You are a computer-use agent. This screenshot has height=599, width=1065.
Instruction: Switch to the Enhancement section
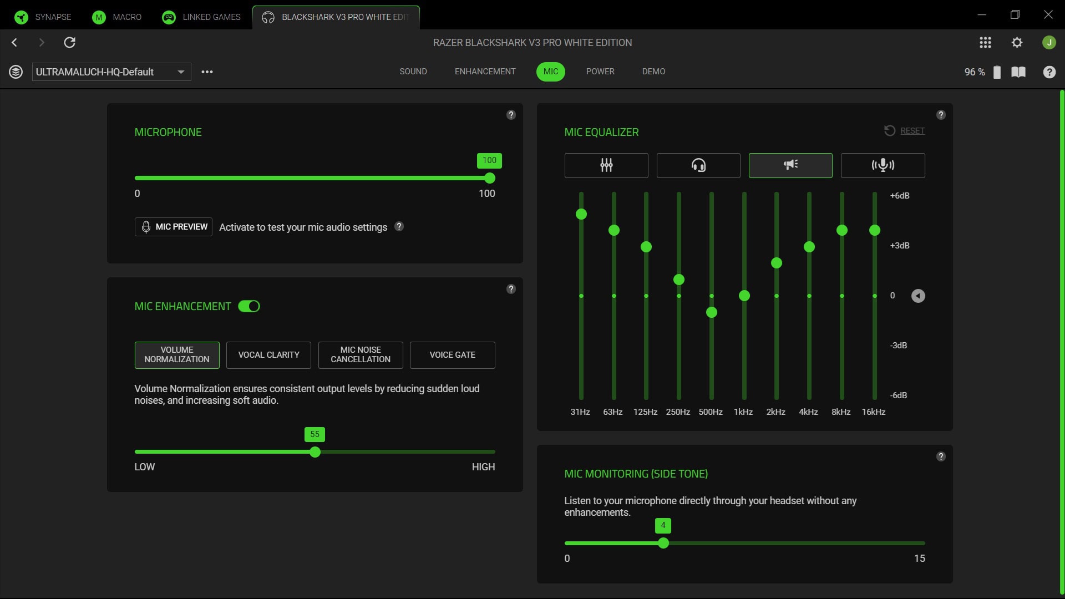[x=485, y=72]
